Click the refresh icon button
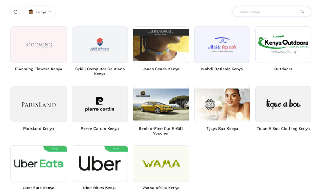Image resolution: width=320 pixels, height=196 pixels. (x=15, y=12)
